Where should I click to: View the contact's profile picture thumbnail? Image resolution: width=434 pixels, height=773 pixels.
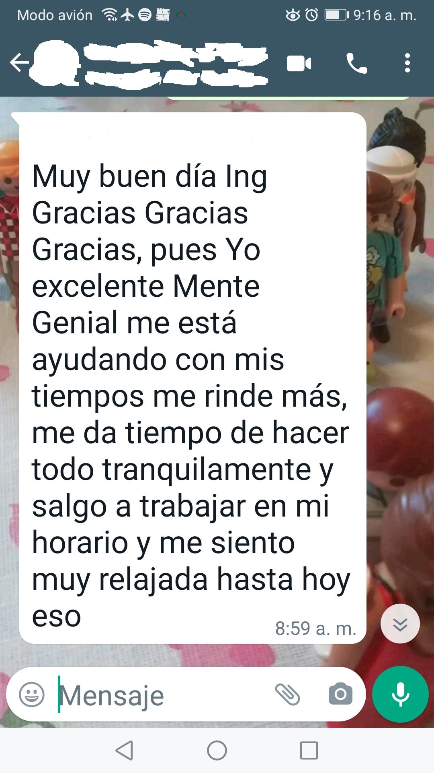pyautogui.click(x=56, y=63)
